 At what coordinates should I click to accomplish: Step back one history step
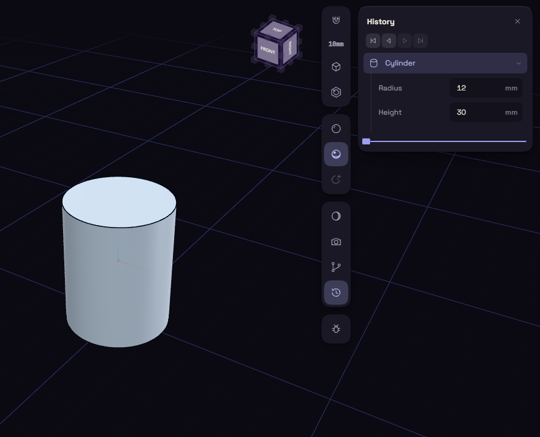[x=389, y=41]
